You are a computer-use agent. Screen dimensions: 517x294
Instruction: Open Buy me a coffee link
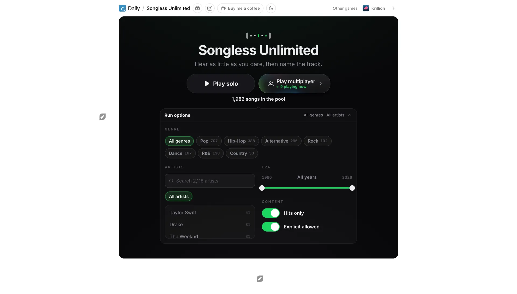click(240, 8)
